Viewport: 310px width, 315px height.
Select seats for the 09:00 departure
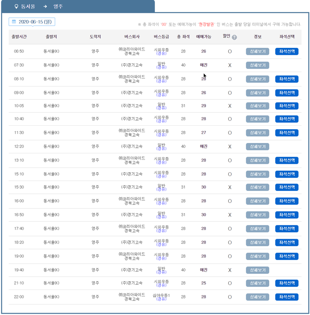click(287, 93)
